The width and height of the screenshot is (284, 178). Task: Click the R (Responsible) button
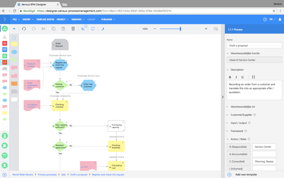[238, 147]
